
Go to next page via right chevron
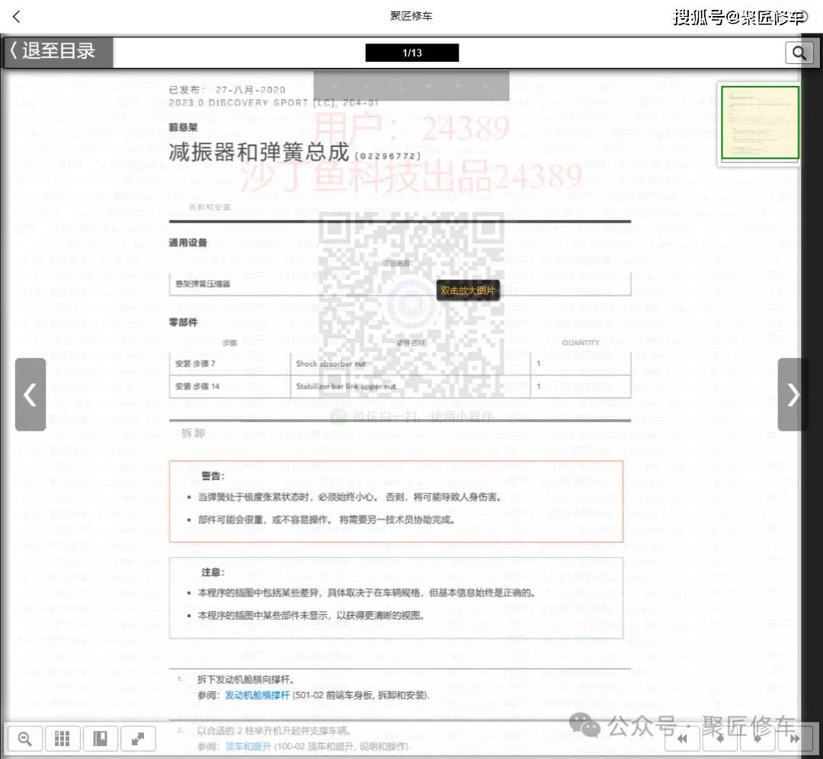(x=793, y=394)
